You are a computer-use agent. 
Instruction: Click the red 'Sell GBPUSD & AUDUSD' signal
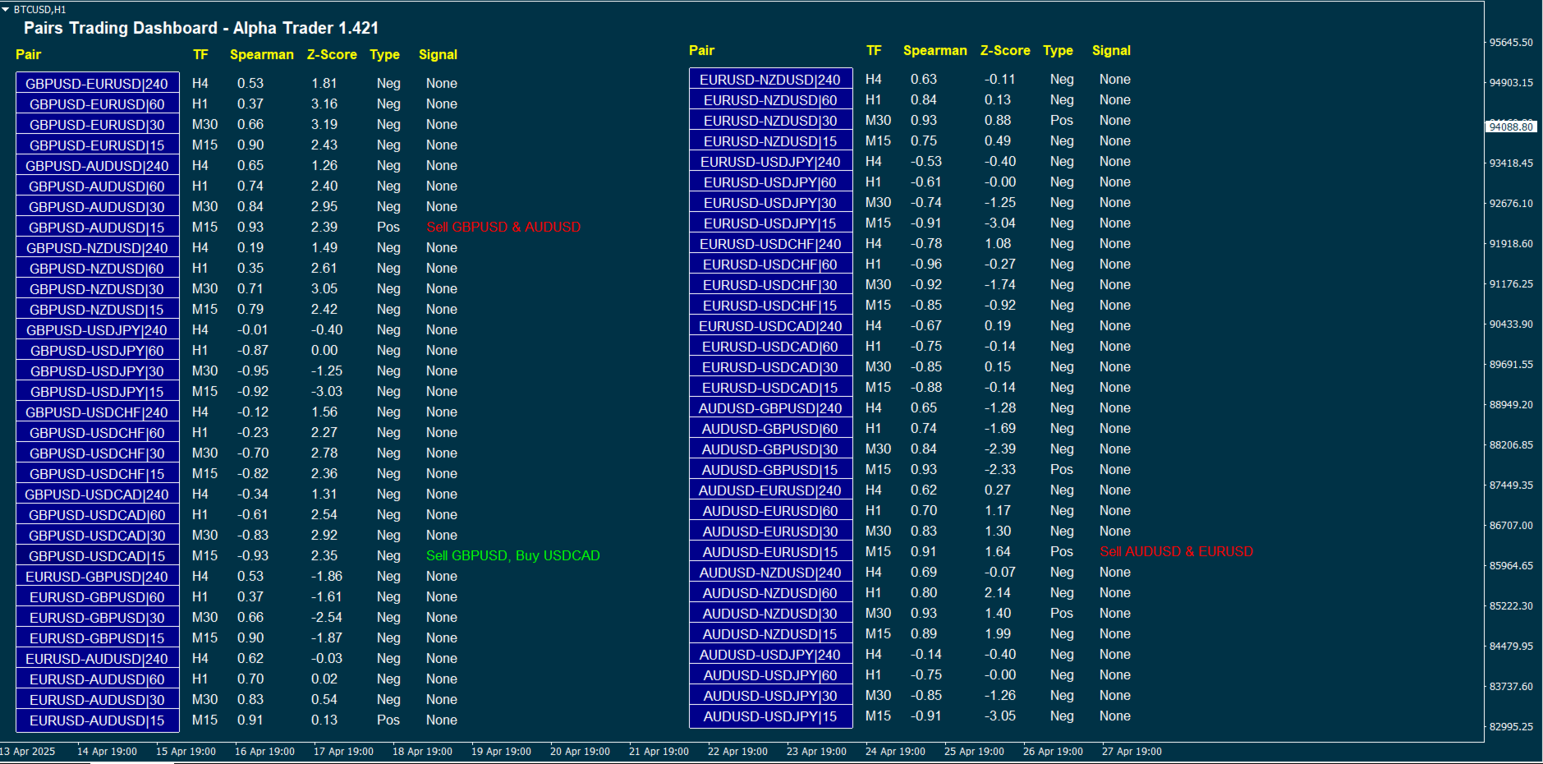pyautogui.click(x=503, y=227)
